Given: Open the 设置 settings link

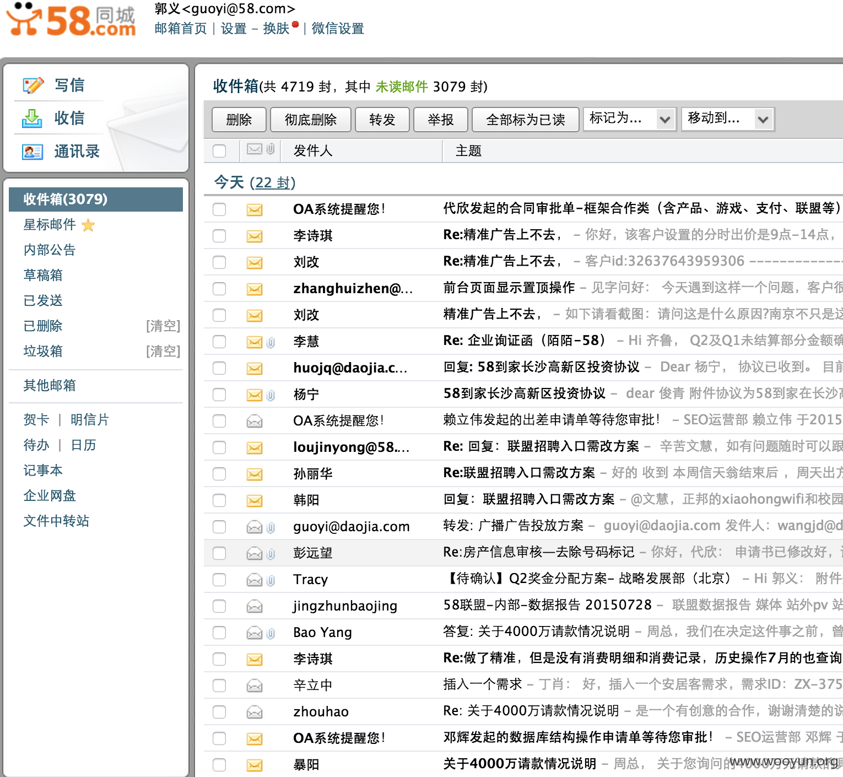Looking at the screenshot, I should pos(234,29).
